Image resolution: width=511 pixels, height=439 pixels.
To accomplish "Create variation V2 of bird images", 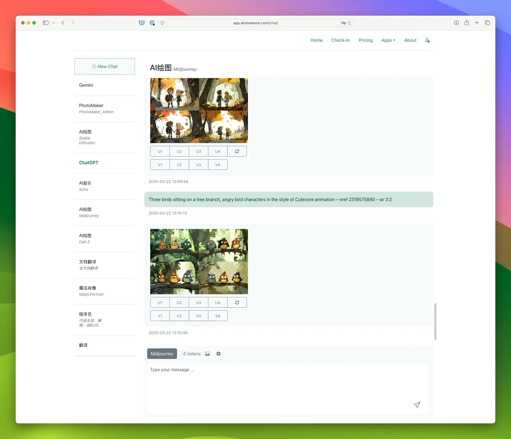I will click(179, 316).
